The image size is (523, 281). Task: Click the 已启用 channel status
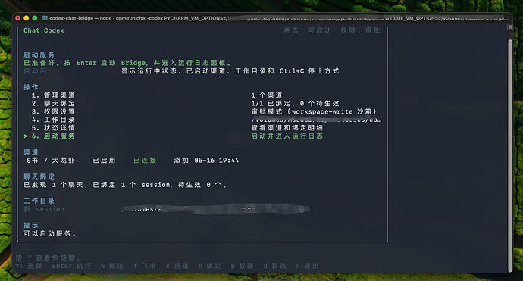(104, 161)
